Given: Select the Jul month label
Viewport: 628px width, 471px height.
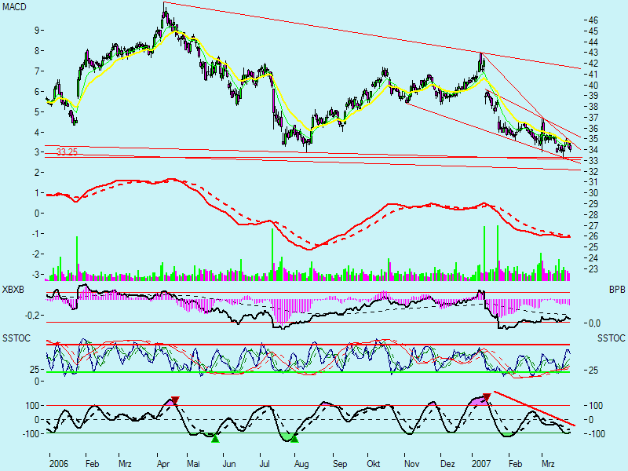Looking at the screenshot, I should tap(265, 464).
